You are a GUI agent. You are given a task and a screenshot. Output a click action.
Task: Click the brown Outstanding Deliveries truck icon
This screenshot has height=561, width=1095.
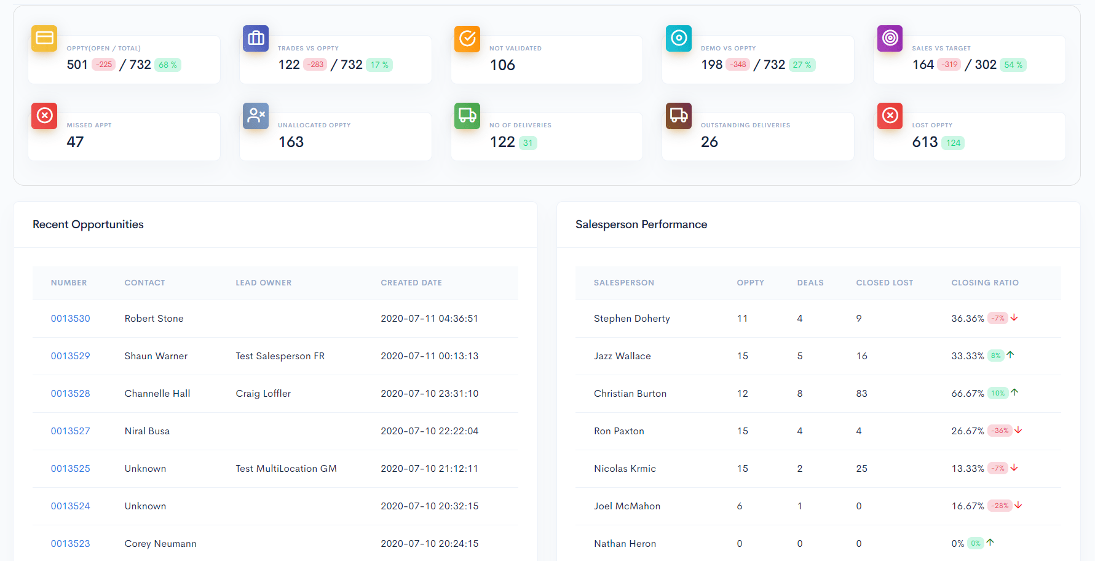point(679,116)
